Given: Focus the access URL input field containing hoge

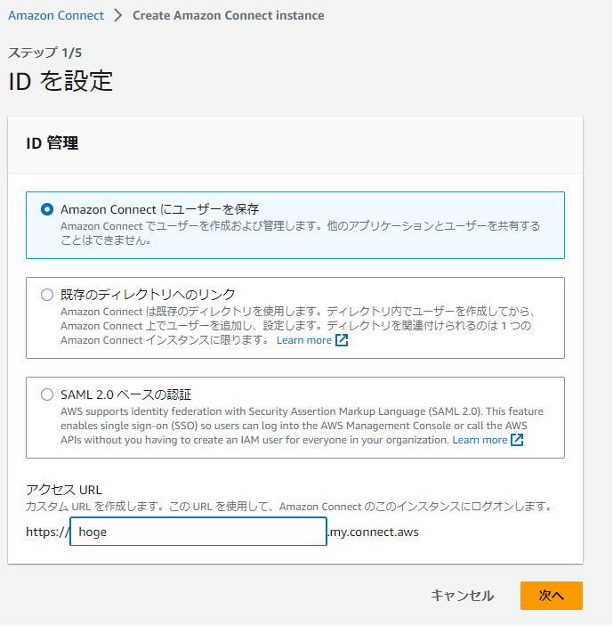Looking at the screenshot, I should [x=198, y=532].
